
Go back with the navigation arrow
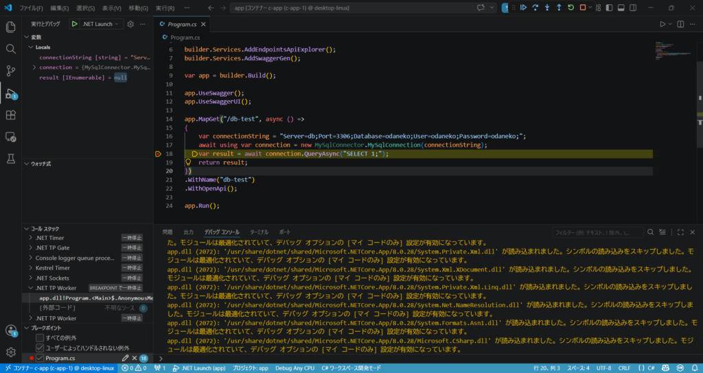click(211, 8)
